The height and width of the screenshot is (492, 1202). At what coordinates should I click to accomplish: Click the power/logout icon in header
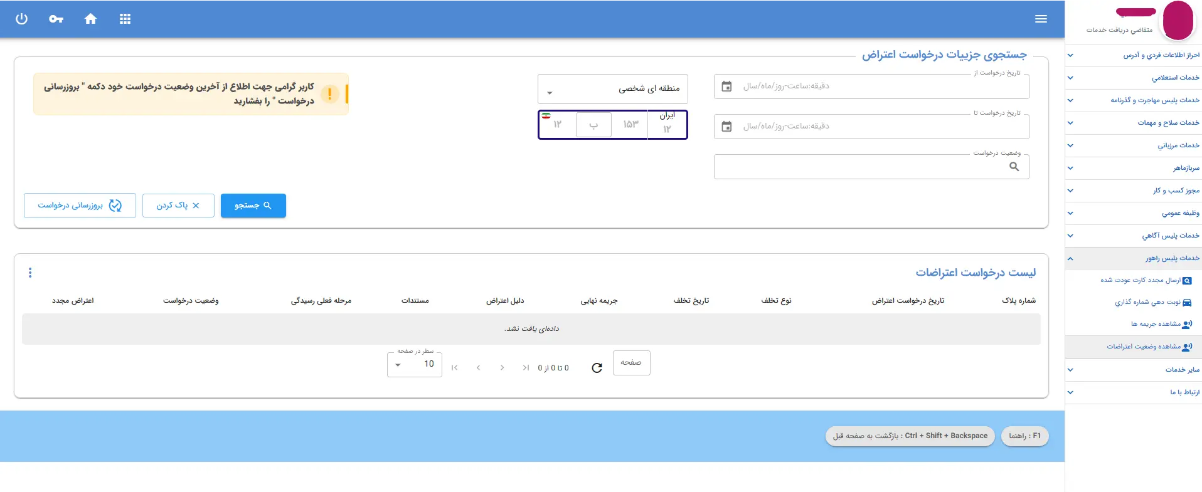point(21,19)
